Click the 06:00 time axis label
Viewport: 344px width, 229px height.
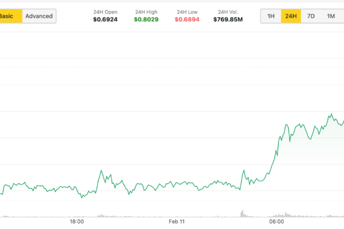276,222
